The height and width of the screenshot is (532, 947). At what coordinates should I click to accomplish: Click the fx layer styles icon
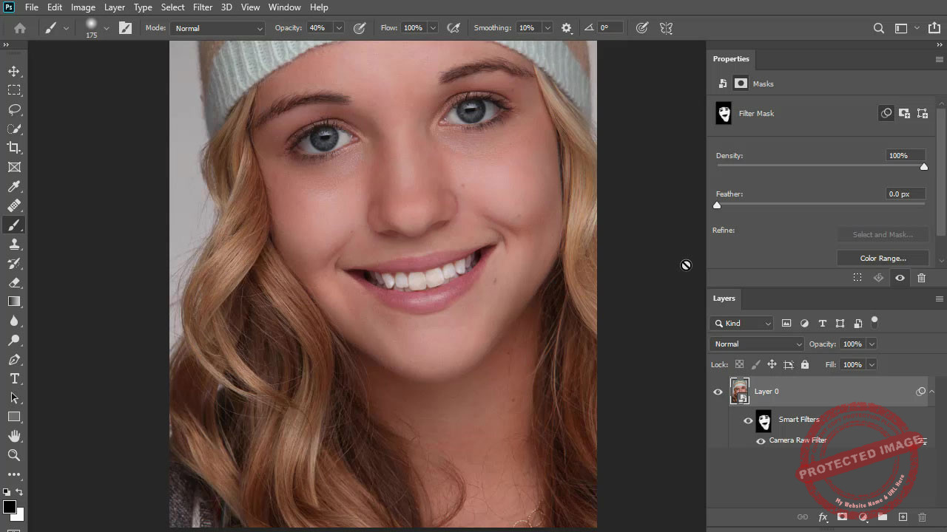823,517
